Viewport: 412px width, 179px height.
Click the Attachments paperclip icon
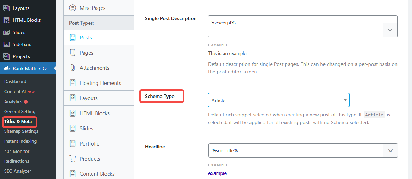pyautogui.click(x=73, y=68)
